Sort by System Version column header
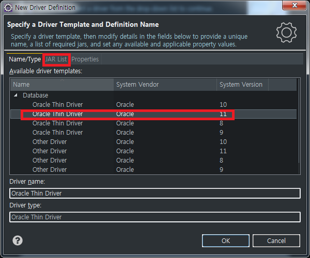Image resolution: width=310 pixels, height=258 pixels. pos(243,85)
